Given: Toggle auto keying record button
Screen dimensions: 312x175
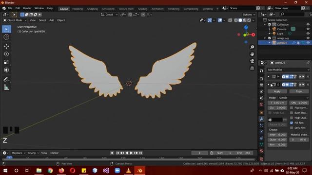Looking at the screenshot, I should [112, 153].
